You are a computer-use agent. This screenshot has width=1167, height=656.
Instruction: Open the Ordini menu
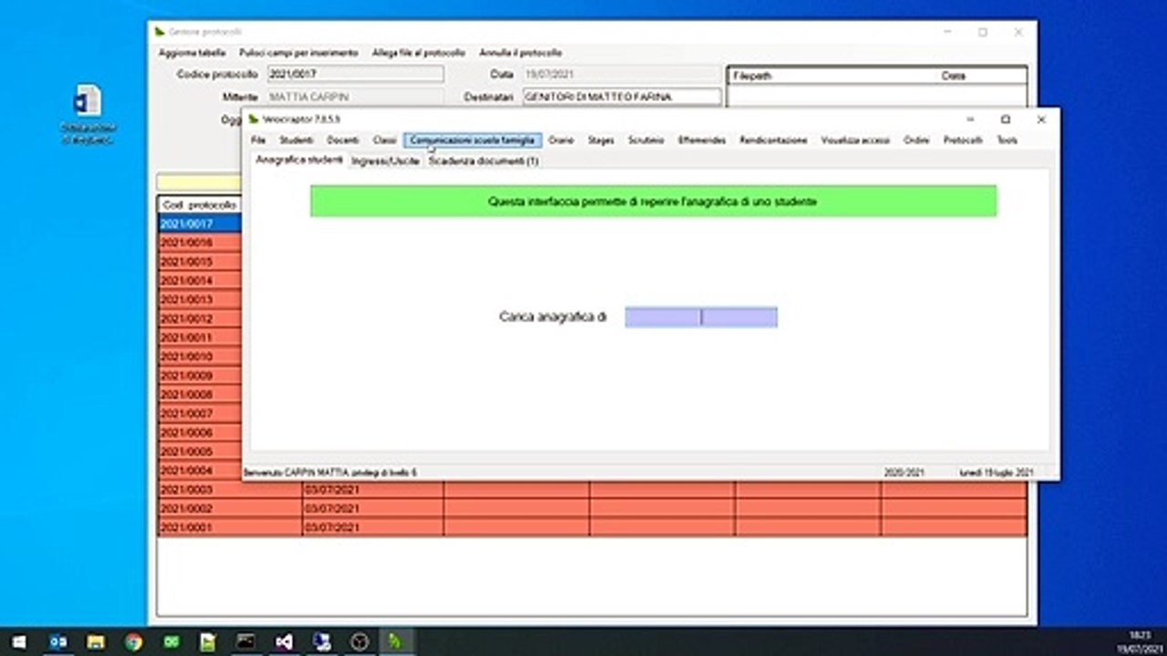[916, 140]
